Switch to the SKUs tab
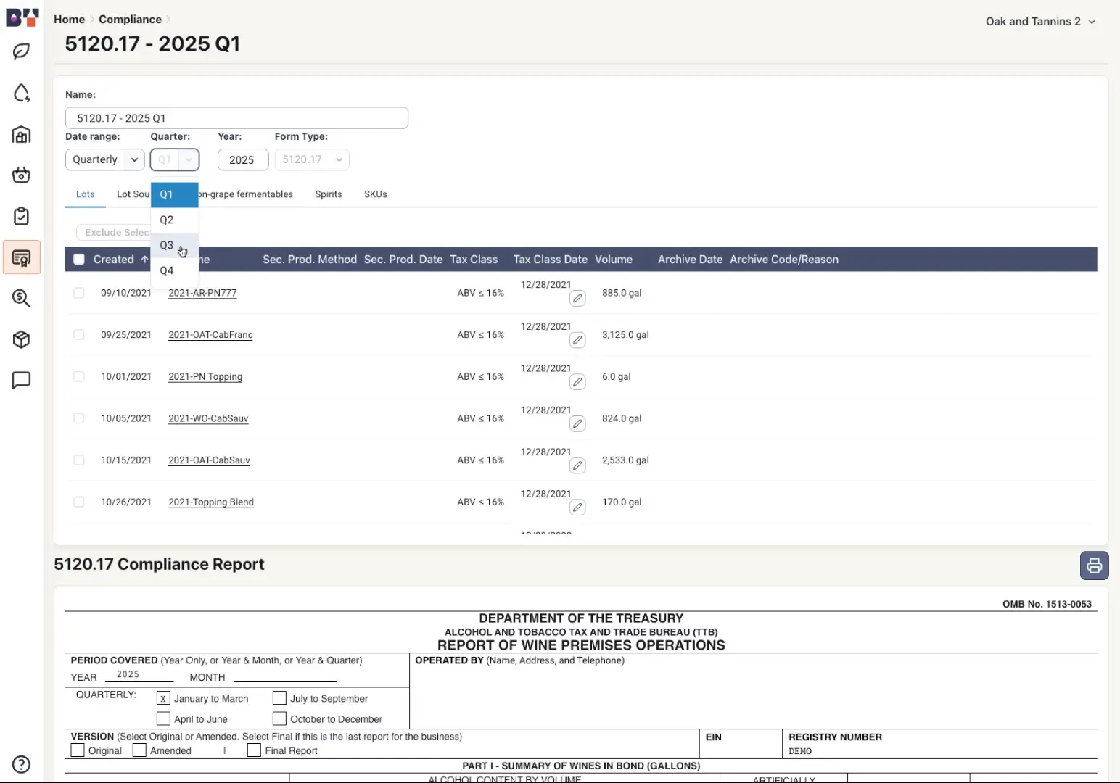 pos(376,194)
